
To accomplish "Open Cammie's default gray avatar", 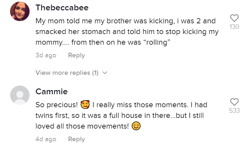I will tap(20, 95).
